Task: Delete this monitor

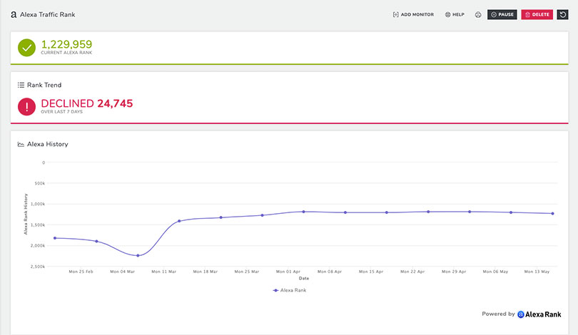Action: click(x=537, y=15)
